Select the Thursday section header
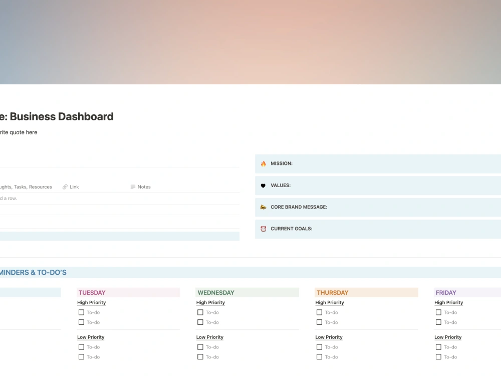This screenshot has height=376, width=501. pos(332,292)
